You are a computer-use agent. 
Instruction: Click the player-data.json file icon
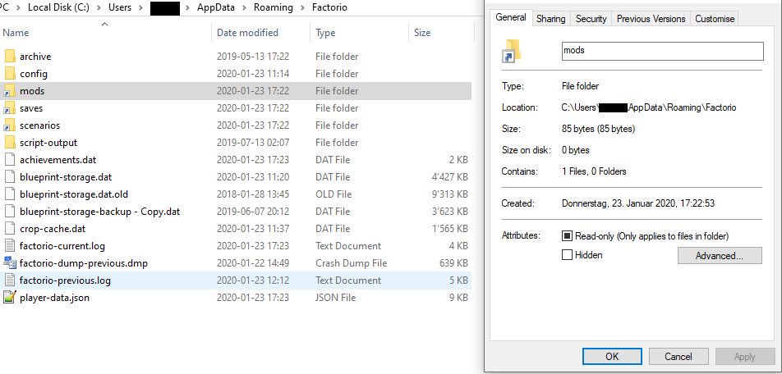[x=10, y=298]
